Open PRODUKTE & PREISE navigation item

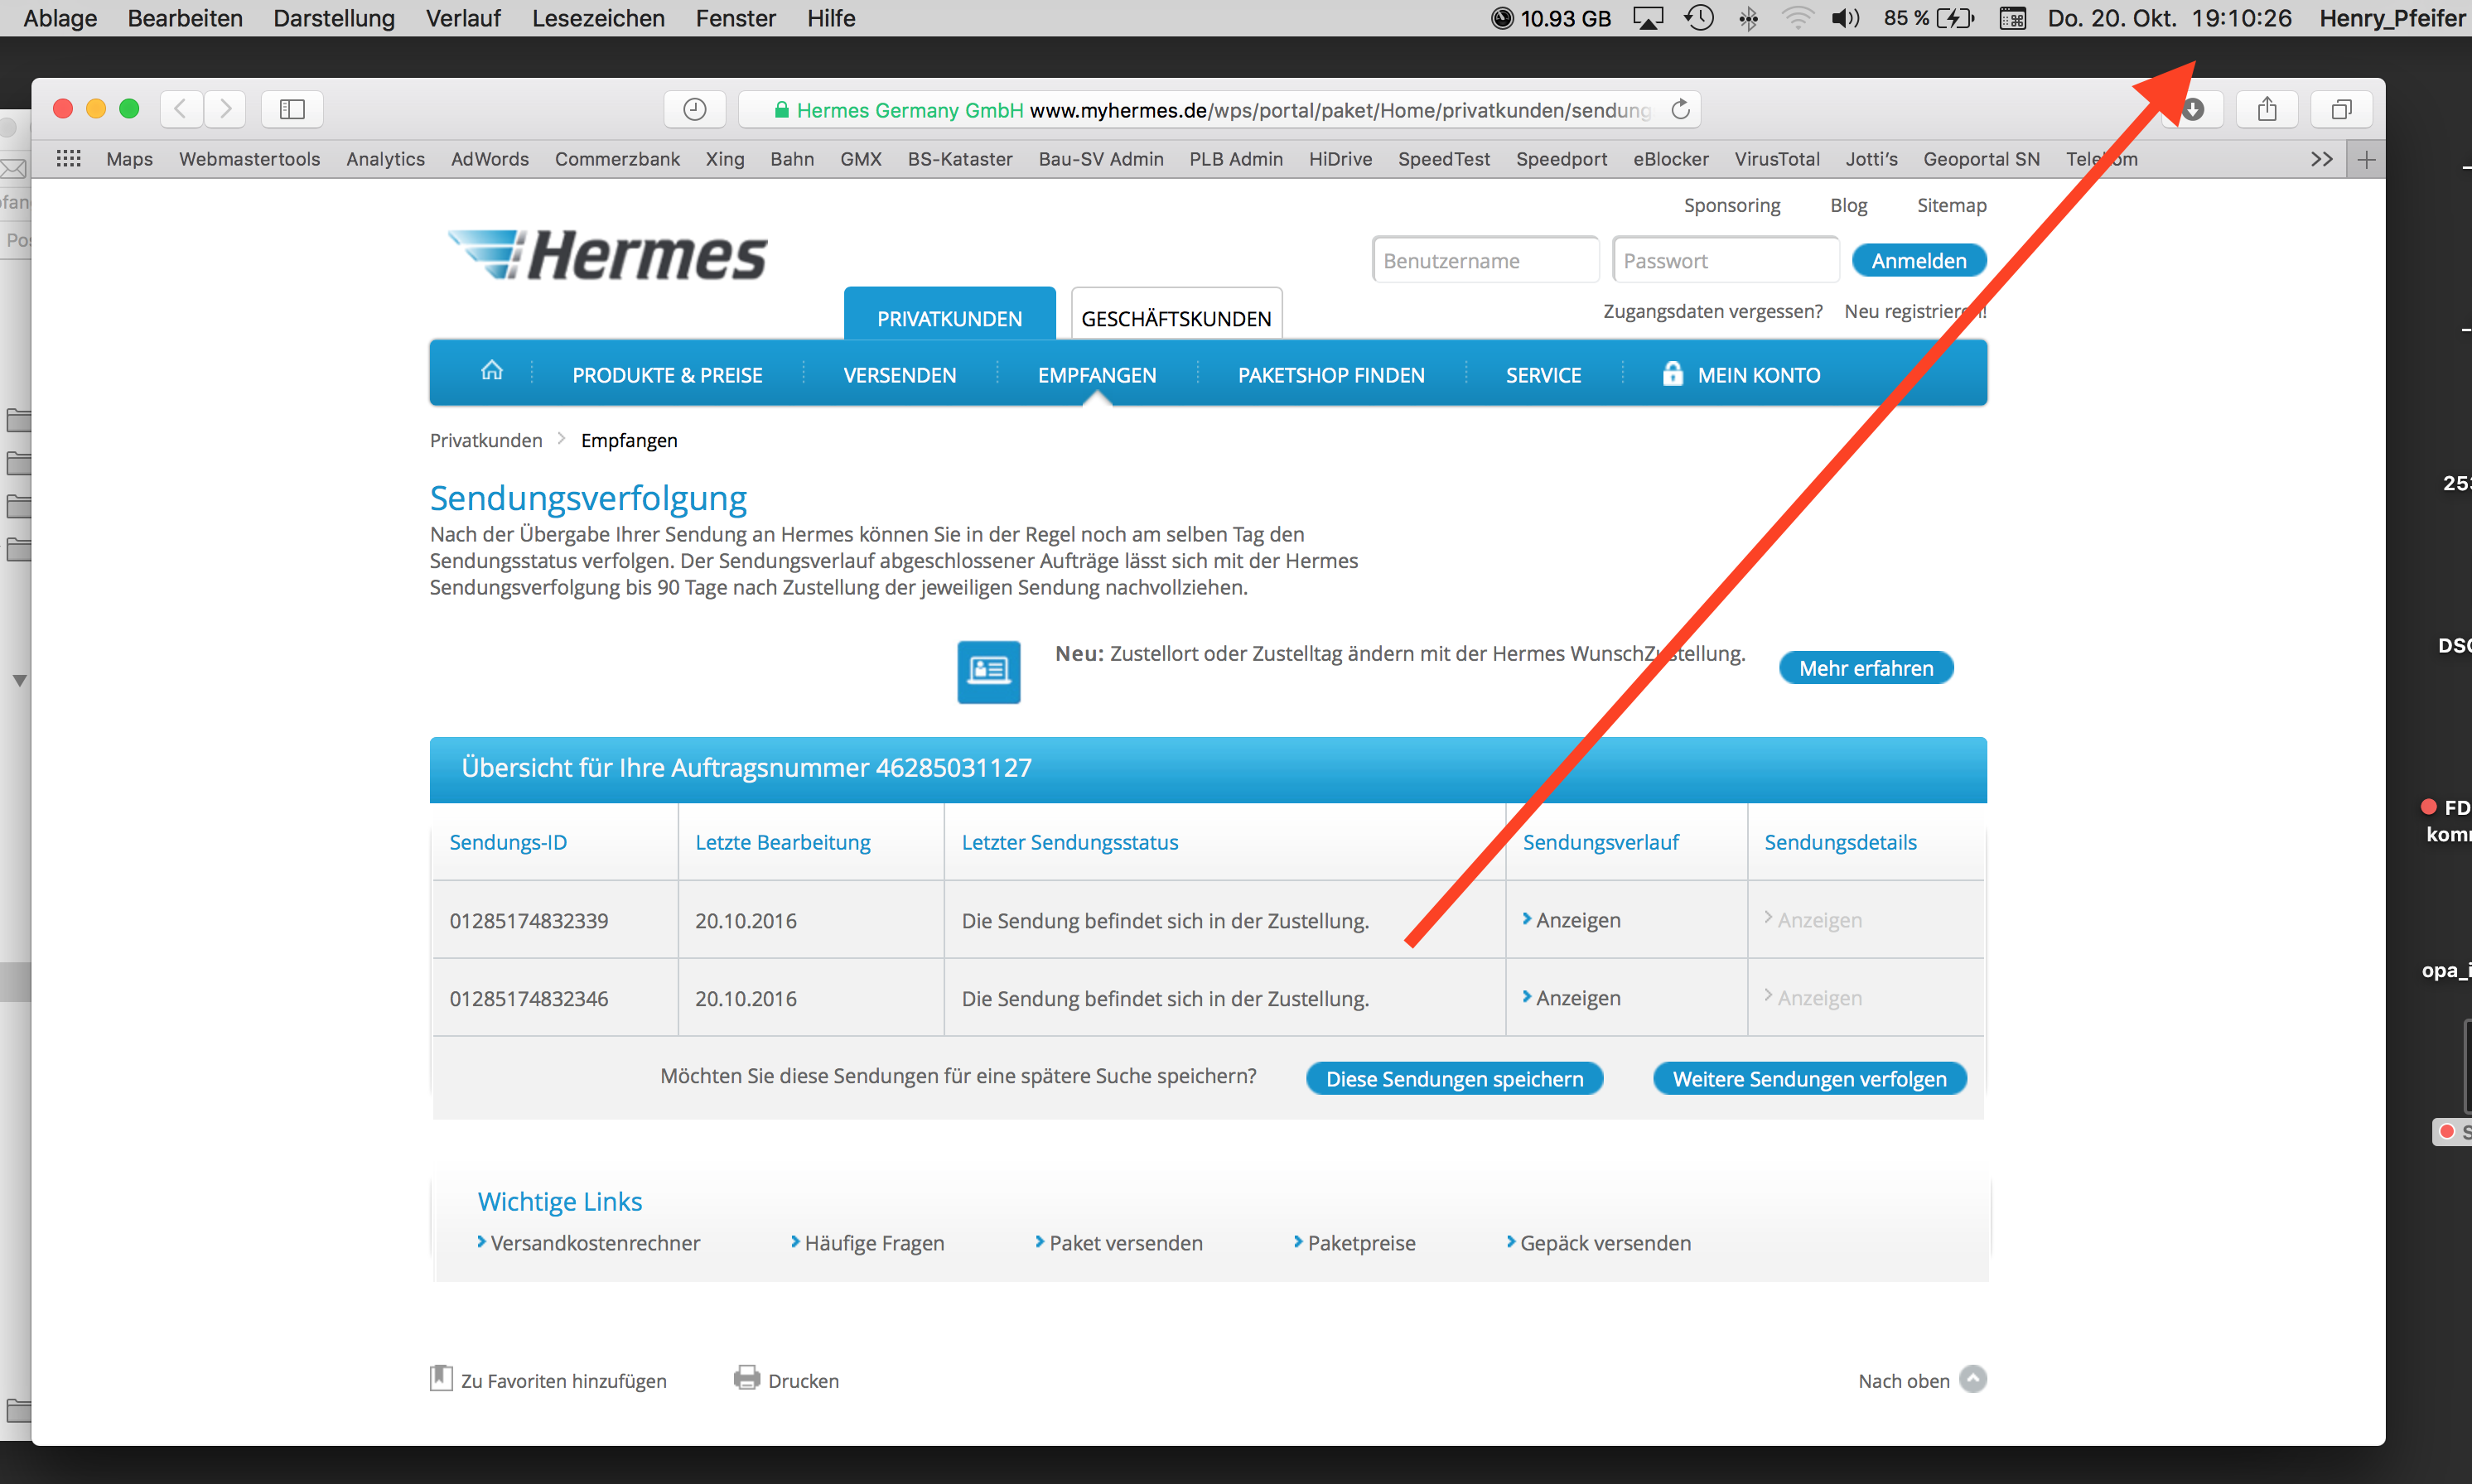click(667, 375)
